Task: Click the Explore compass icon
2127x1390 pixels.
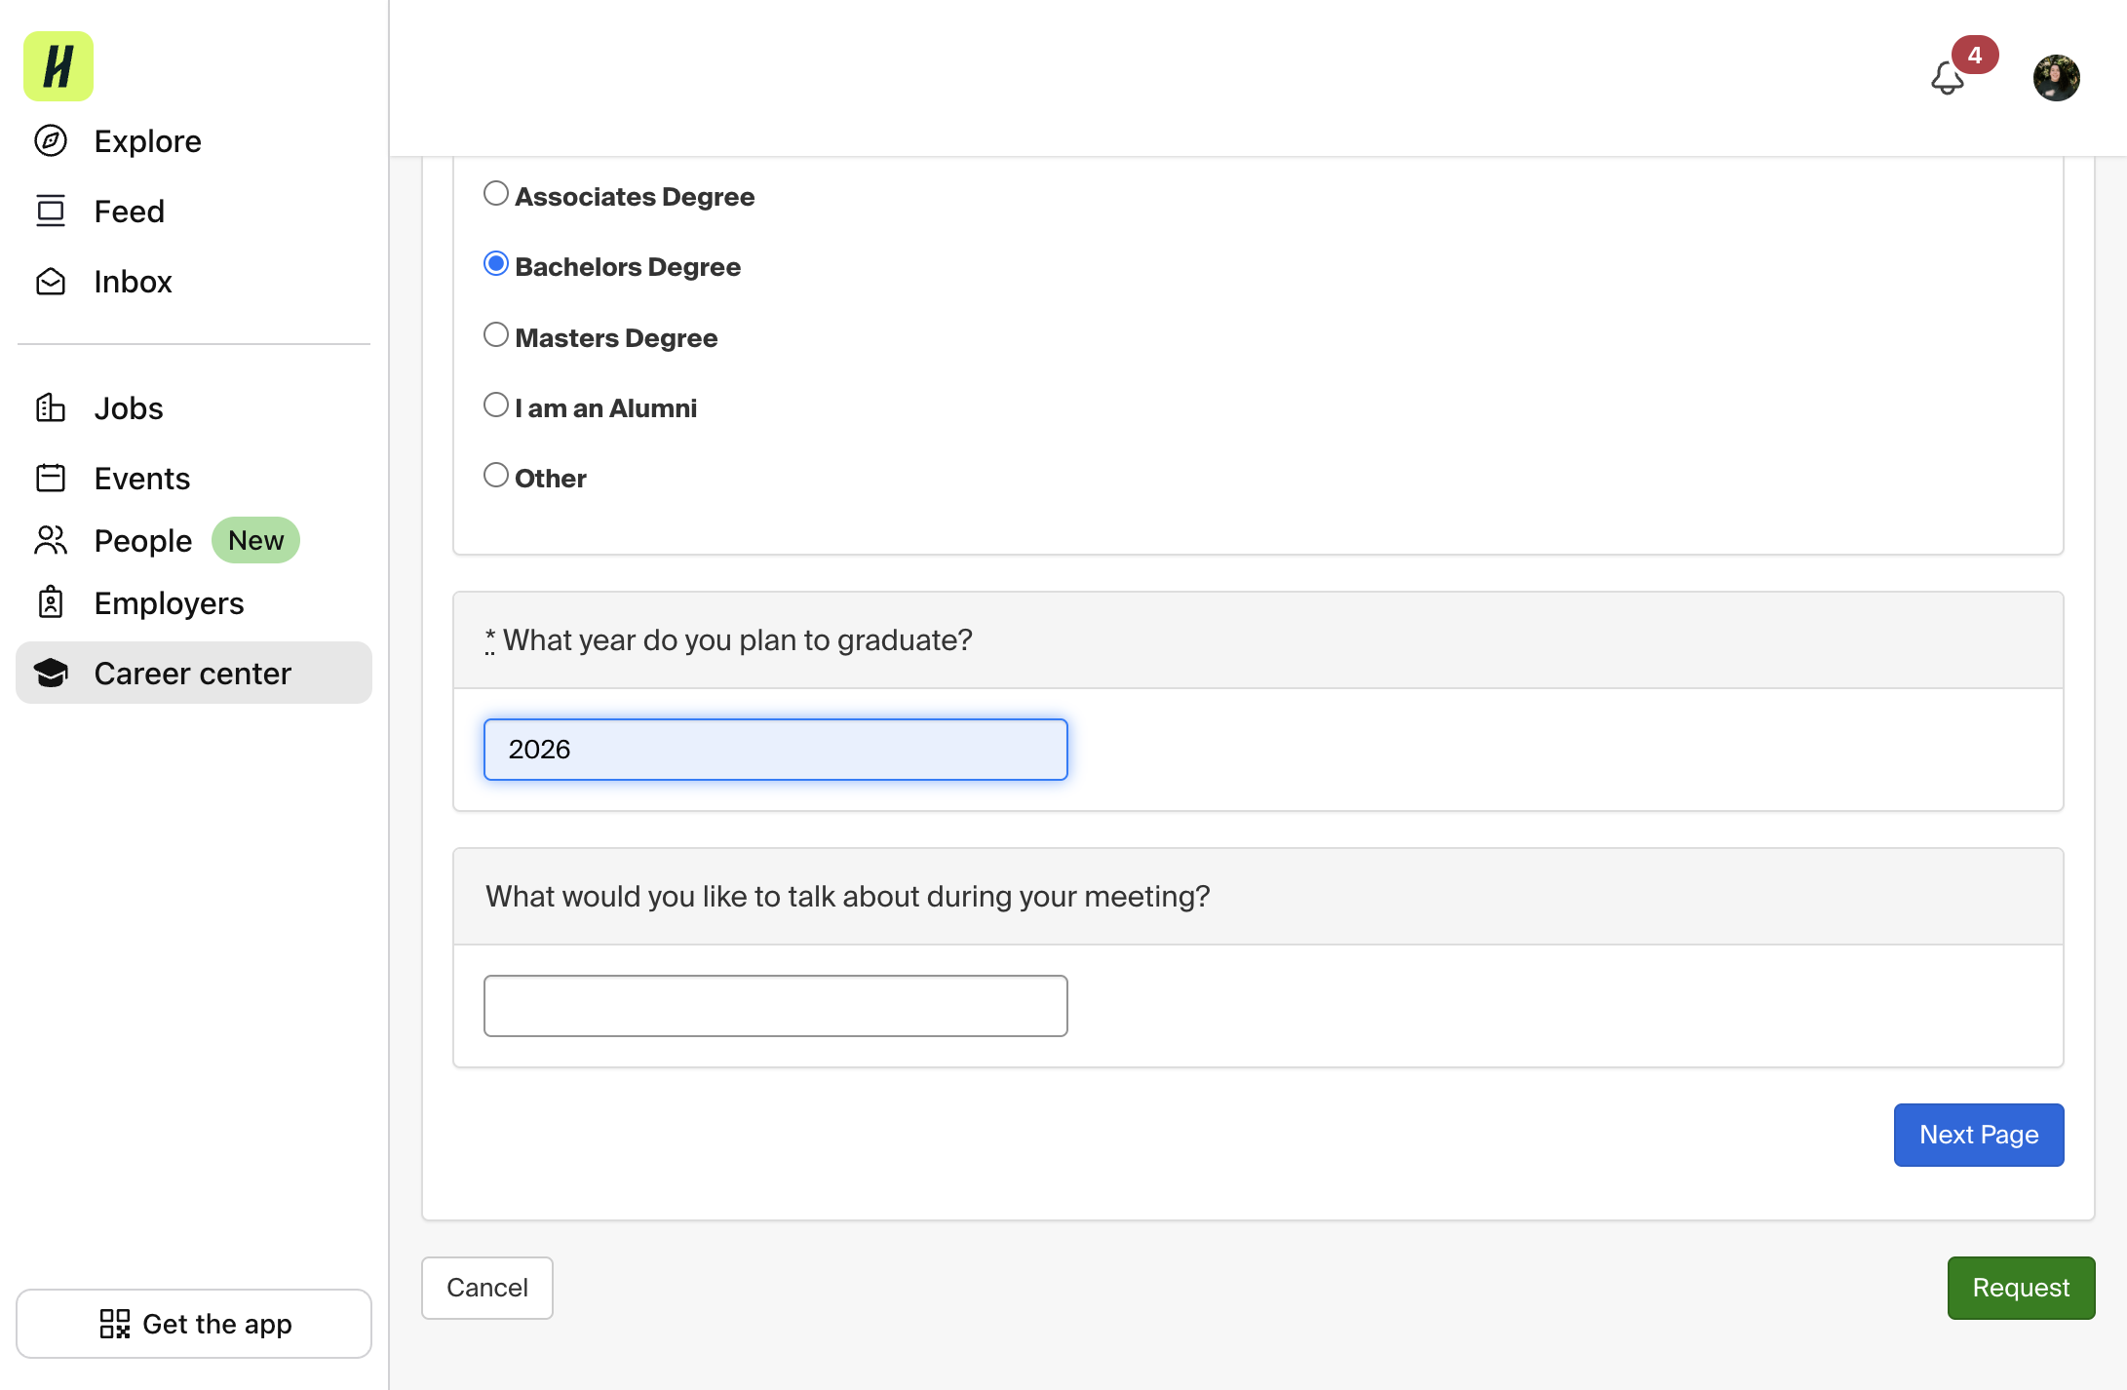Action: (x=51, y=141)
